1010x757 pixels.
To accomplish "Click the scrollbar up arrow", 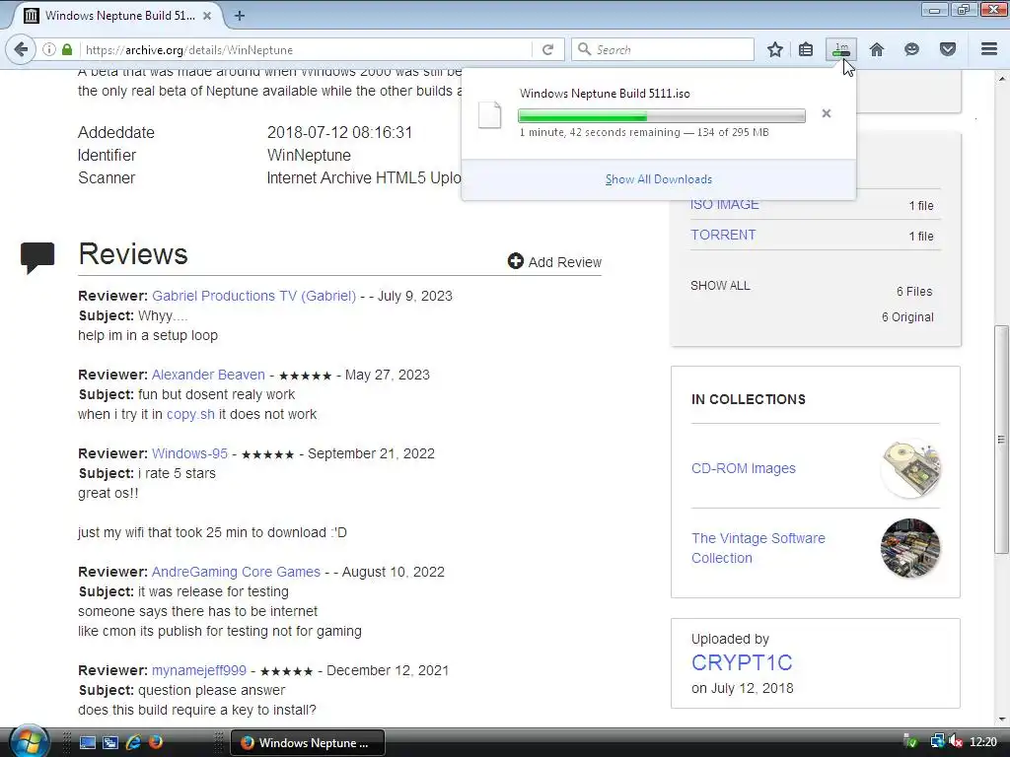I will (1001, 79).
